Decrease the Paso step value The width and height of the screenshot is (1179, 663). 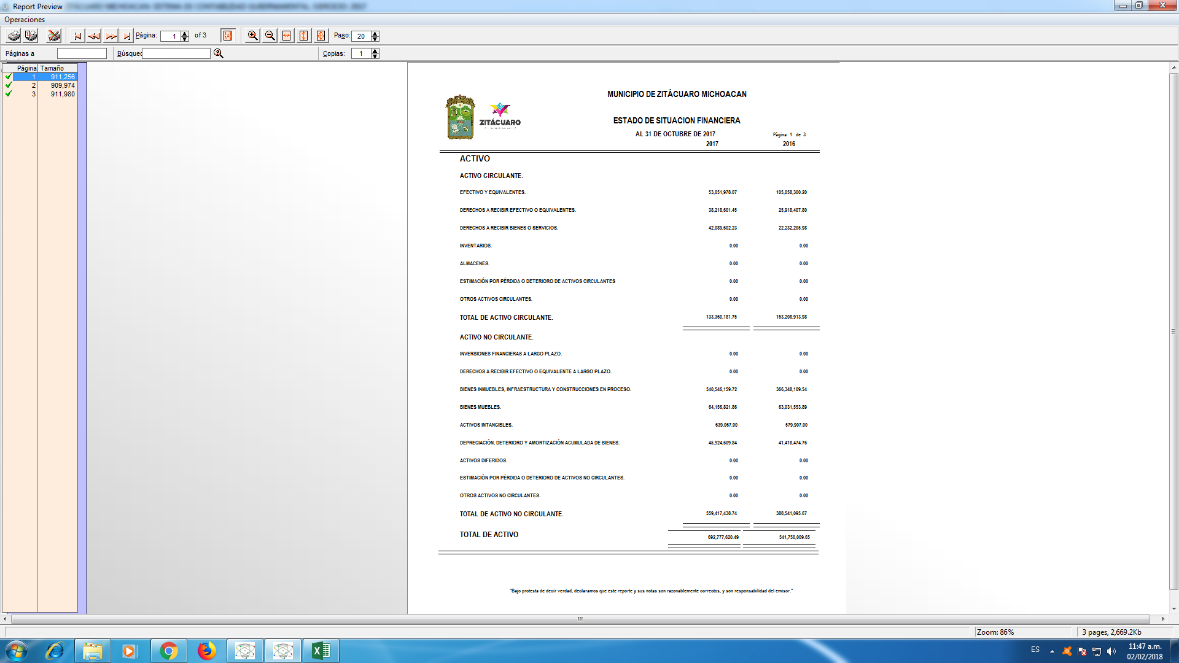[x=375, y=39]
